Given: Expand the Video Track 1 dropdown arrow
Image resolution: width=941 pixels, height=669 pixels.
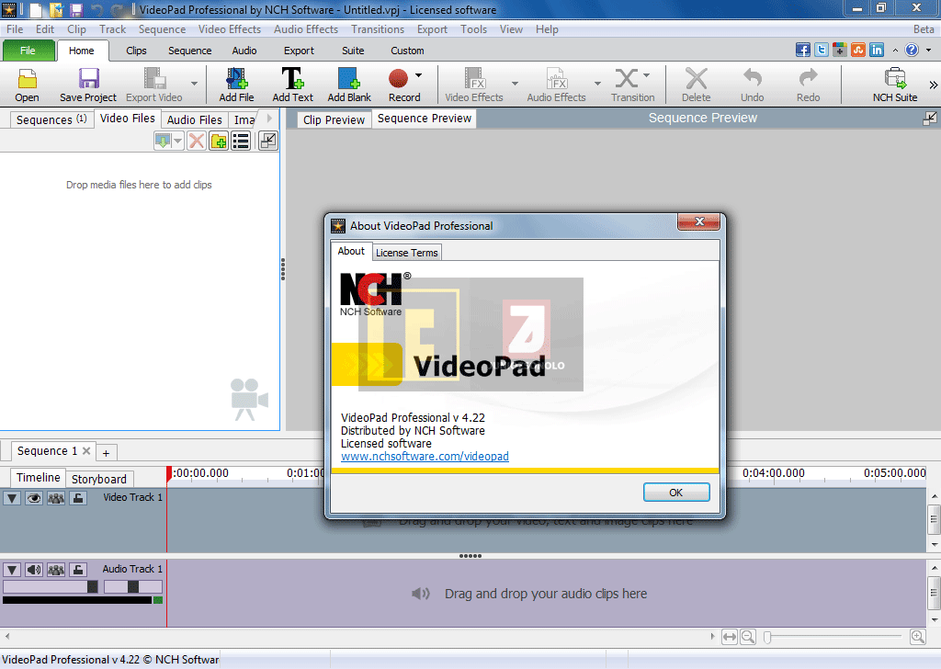Looking at the screenshot, I should click(11, 498).
